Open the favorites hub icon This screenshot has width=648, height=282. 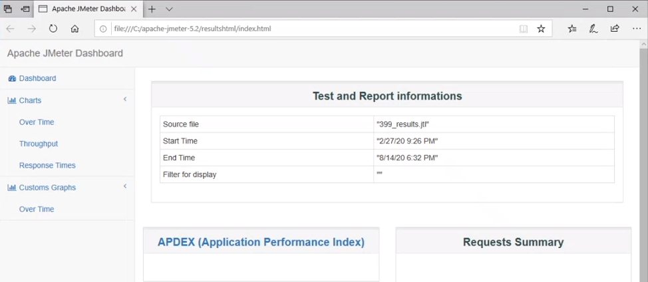[572, 29]
